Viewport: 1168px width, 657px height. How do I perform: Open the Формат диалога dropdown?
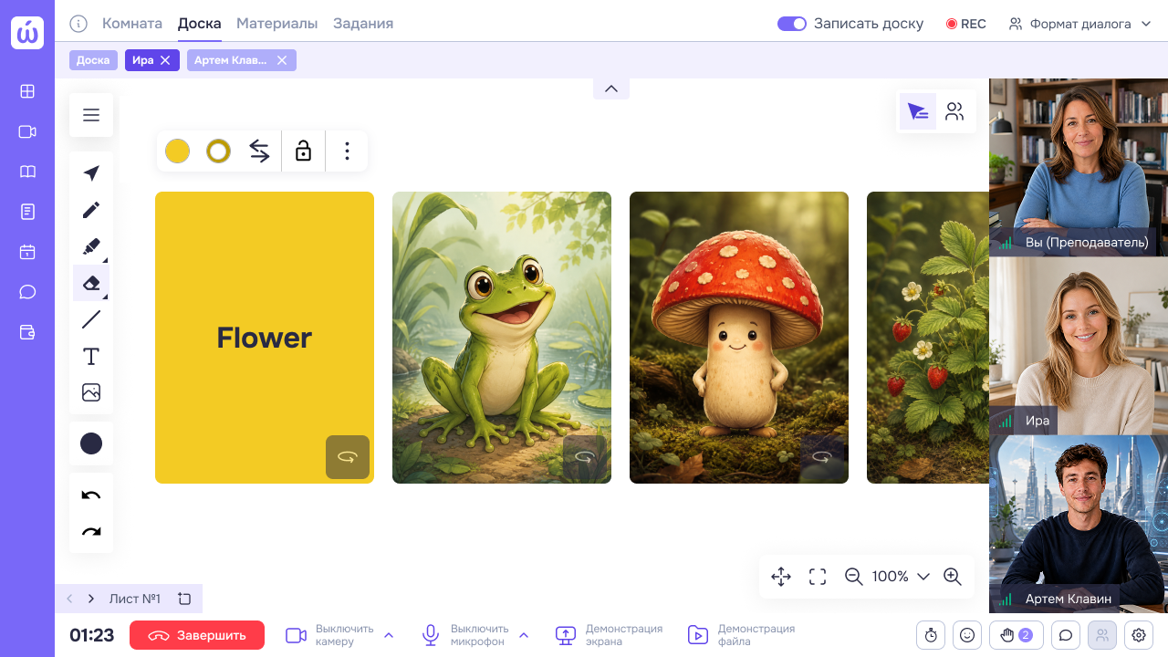1080,24
